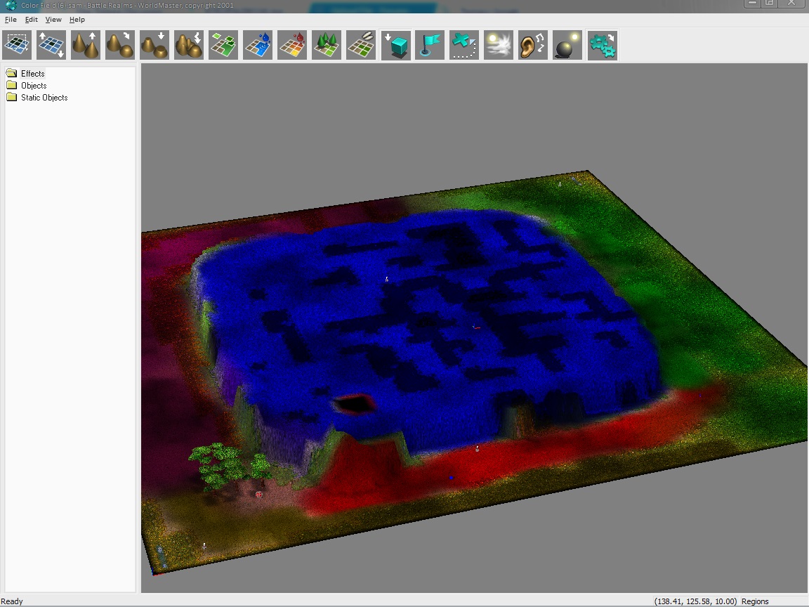The height and width of the screenshot is (607, 809).
Task: Click the Regions label in status bar
Action: [x=755, y=601]
